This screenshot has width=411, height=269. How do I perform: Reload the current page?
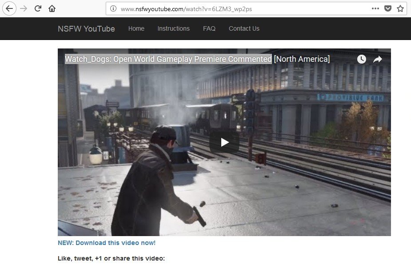(38, 8)
